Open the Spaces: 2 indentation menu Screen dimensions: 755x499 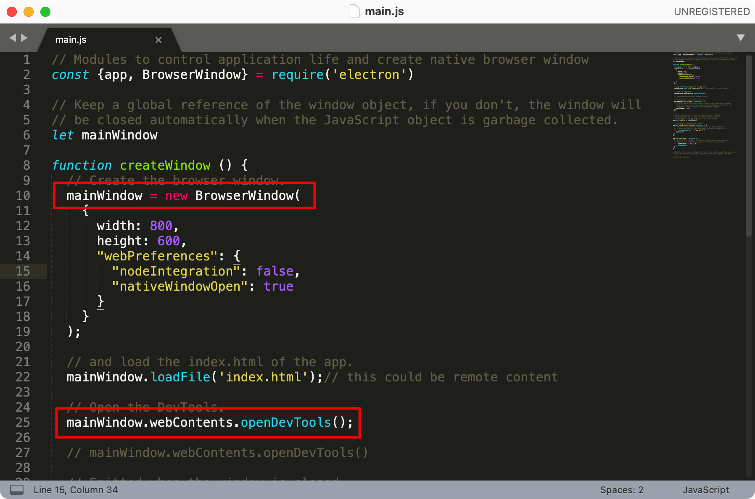[x=622, y=490]
